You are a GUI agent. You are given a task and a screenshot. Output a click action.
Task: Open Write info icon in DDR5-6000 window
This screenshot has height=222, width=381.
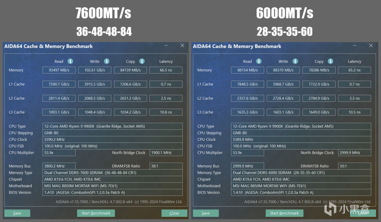(x=295, y=61)
